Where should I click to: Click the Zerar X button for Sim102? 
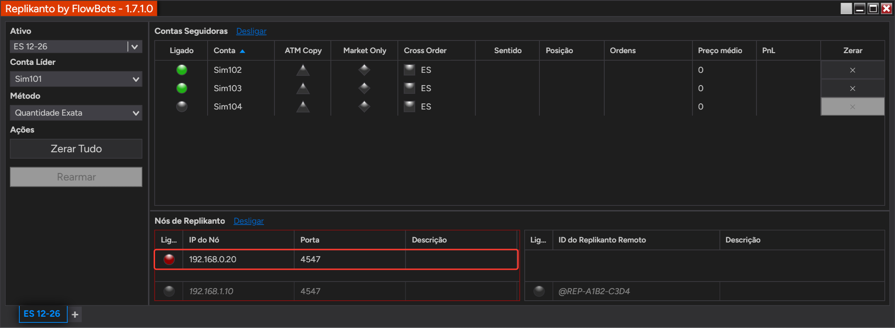852,70
